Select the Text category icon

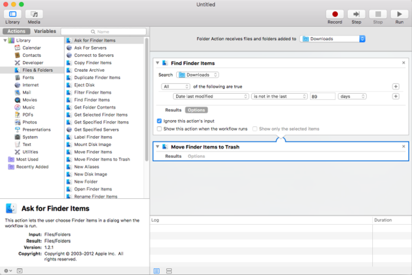click(18, 145)
